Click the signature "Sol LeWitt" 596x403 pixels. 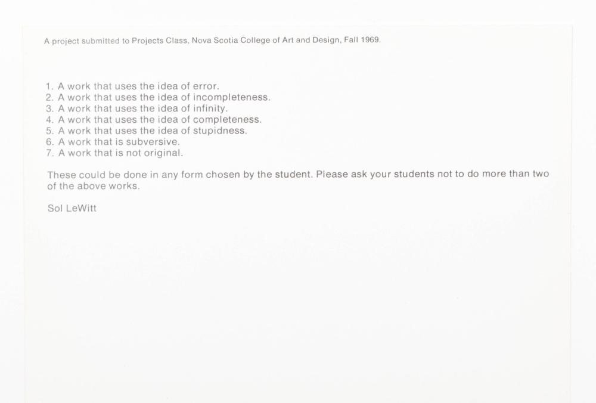pyautogui.click(x=72, y=209)
